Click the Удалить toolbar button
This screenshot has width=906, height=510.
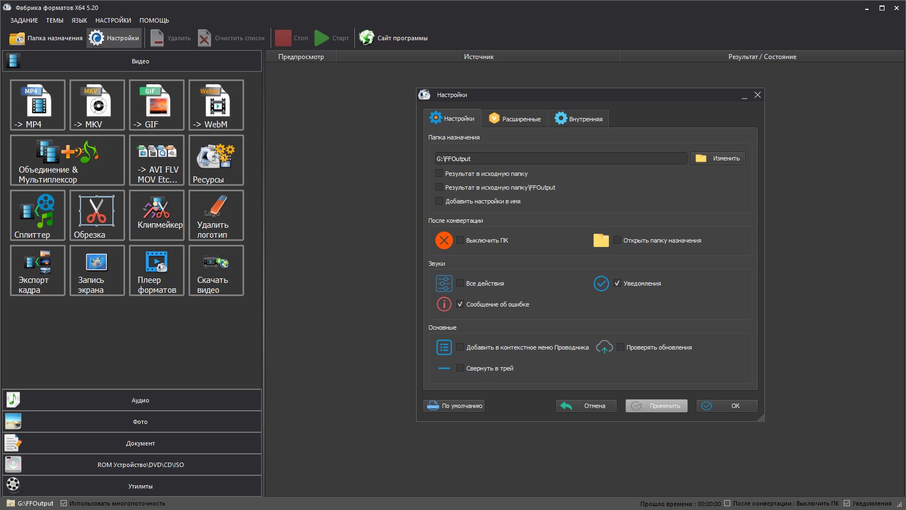click(x=171, y=38)
